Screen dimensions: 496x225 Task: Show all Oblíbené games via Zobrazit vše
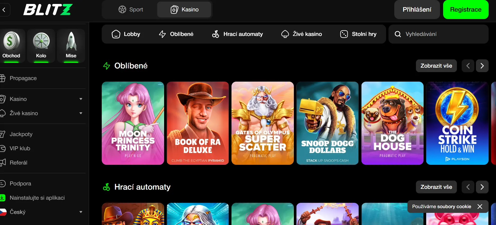(x=436, y=66)
